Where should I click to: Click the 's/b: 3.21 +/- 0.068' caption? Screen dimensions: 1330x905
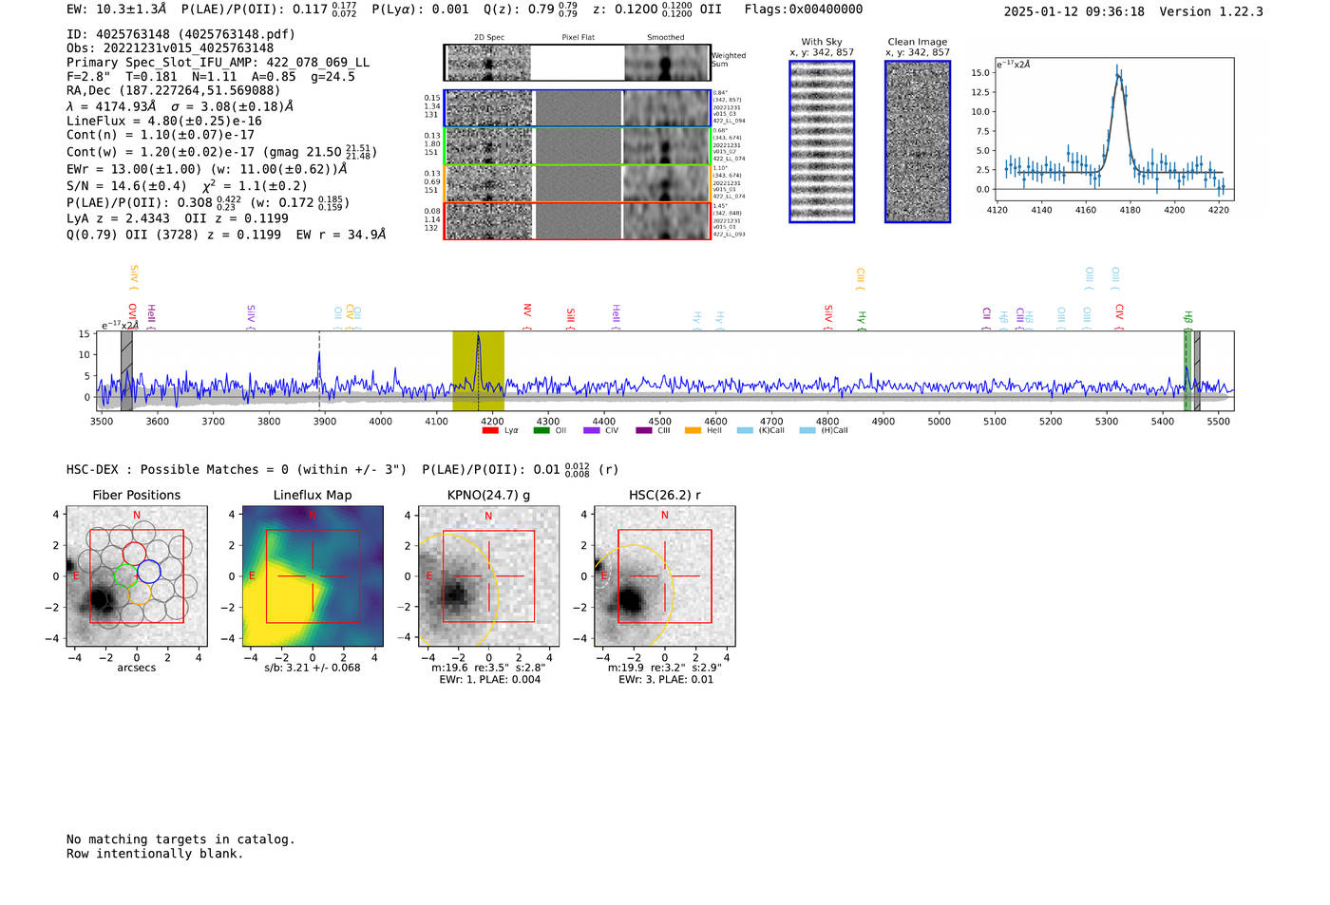[313, 668]
